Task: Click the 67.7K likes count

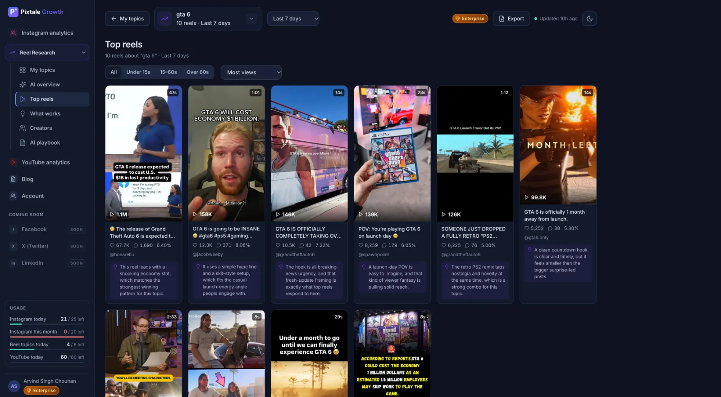Action: point(119,245)
